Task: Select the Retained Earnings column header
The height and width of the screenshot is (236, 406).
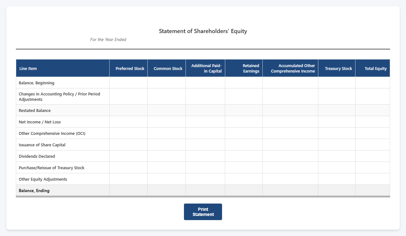Action: click(244, 68)
